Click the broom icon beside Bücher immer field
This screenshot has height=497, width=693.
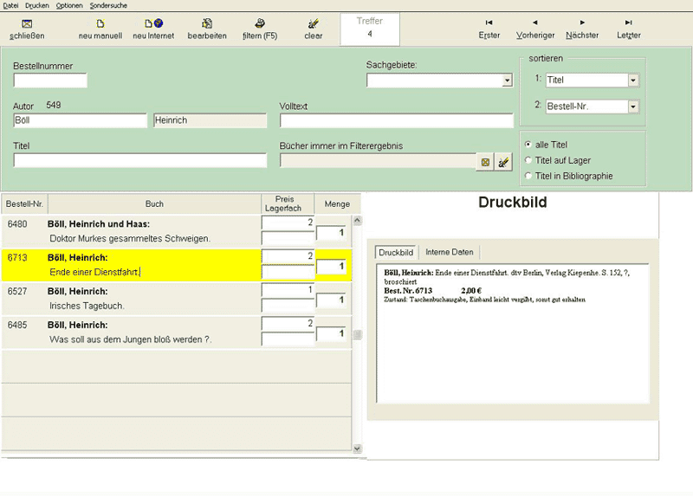pos(503,162)
